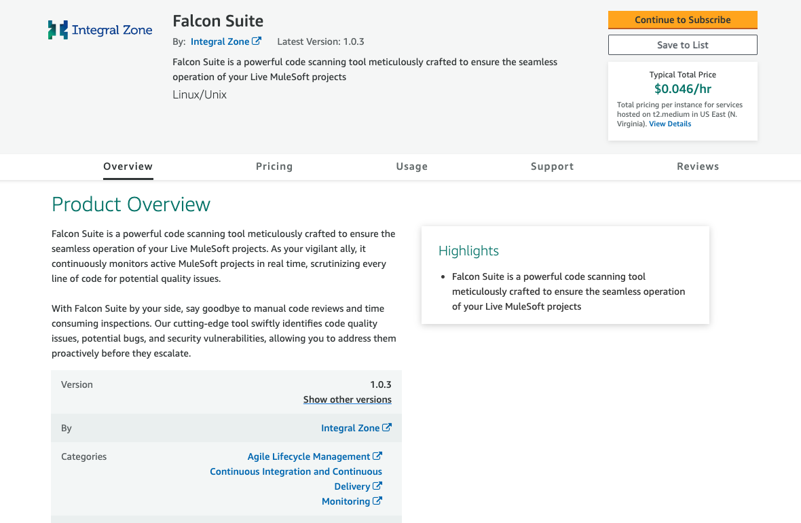Click the Typical Total Price label
The width and height of the screenshot is (801, 523).
[x=682, y=75]
